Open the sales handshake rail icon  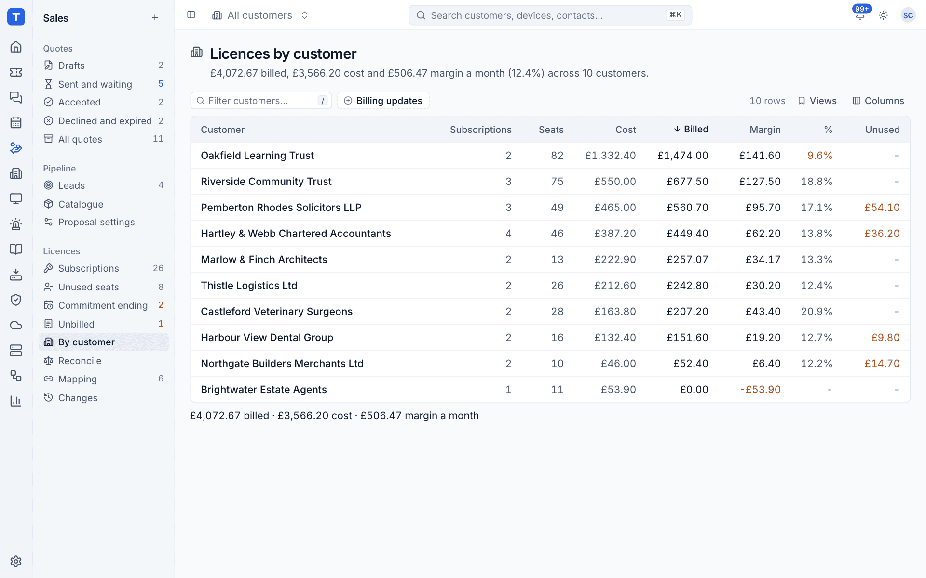16,148
